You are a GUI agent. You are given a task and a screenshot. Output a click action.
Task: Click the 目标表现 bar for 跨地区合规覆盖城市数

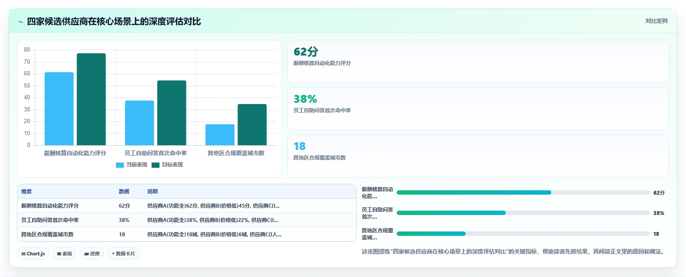(252, 125)
